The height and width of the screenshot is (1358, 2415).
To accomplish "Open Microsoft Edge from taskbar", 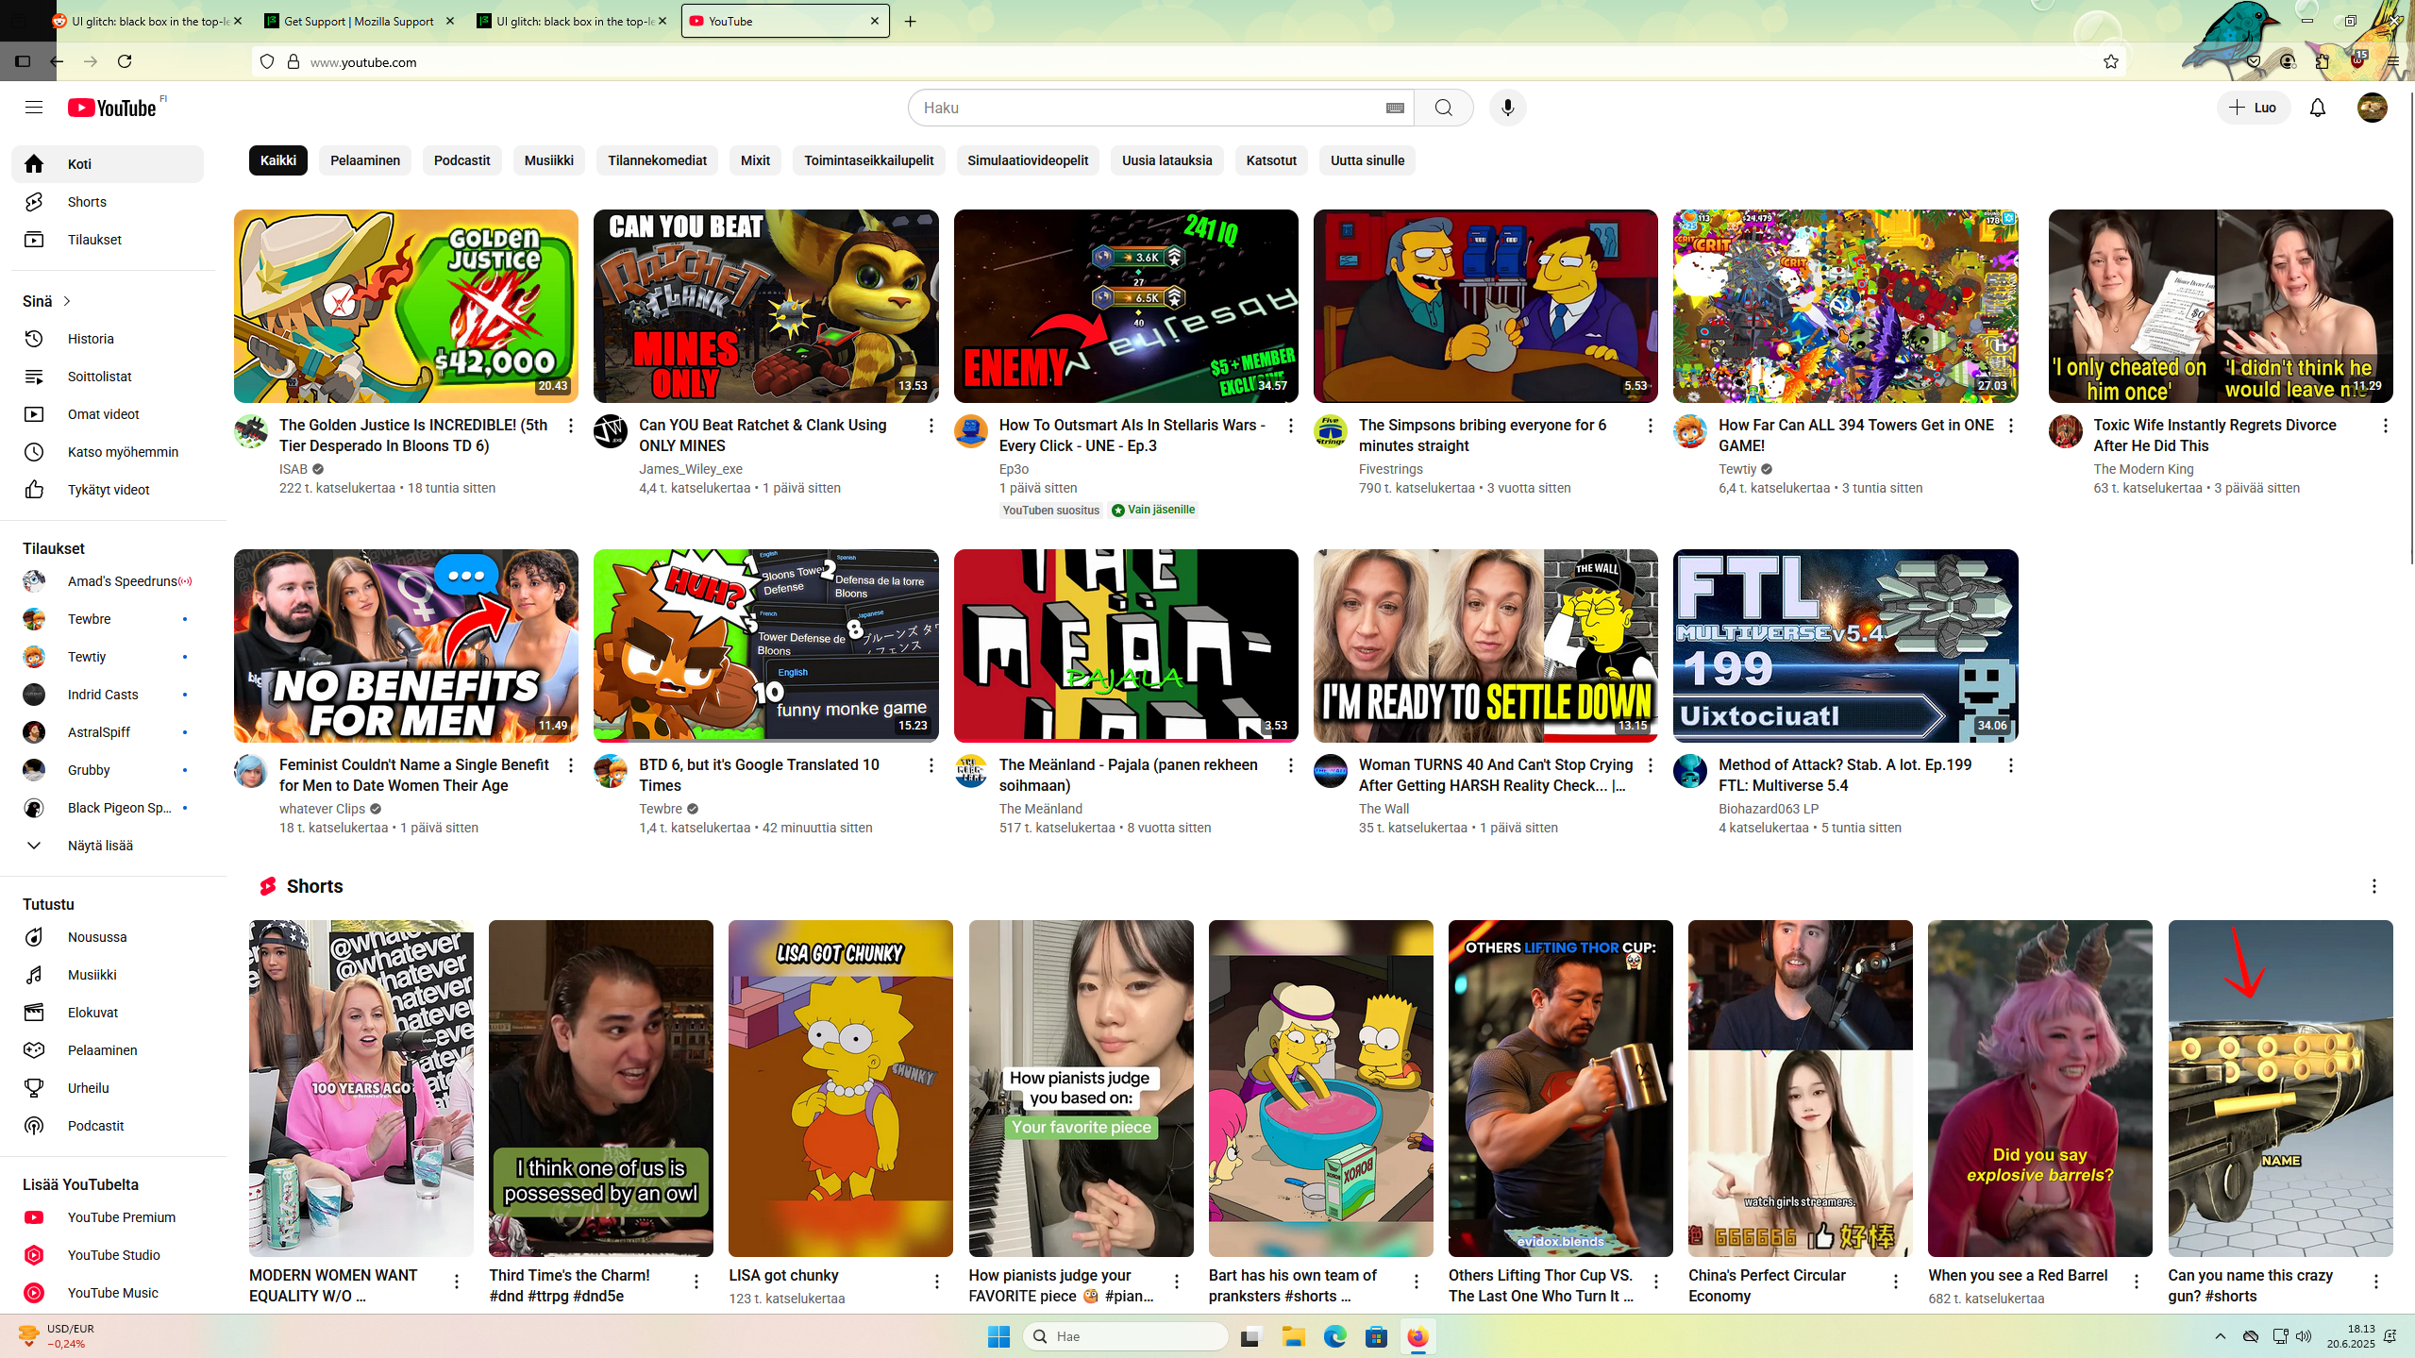I will (x=1334, y=1336).
